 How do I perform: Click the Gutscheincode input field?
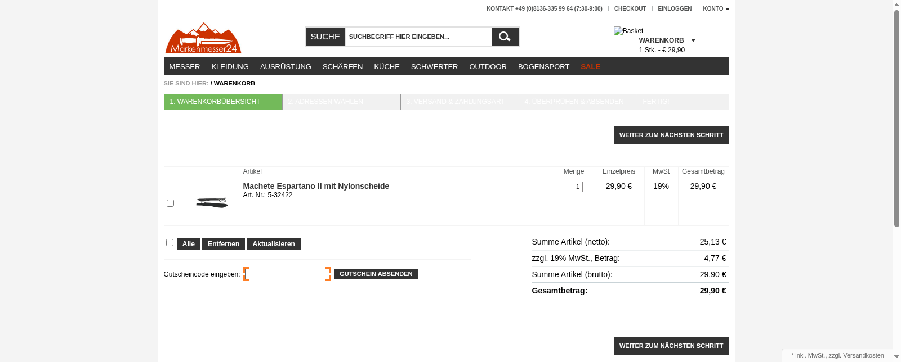click(287, 274)
